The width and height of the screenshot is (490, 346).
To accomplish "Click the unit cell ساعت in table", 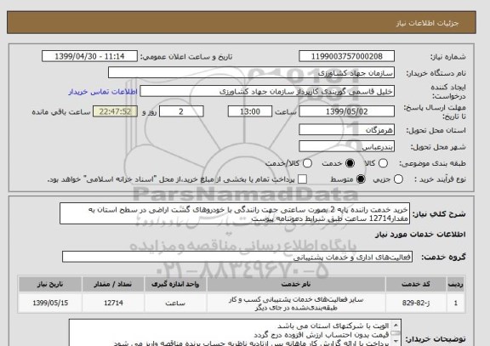I will (x=175, y=303).
